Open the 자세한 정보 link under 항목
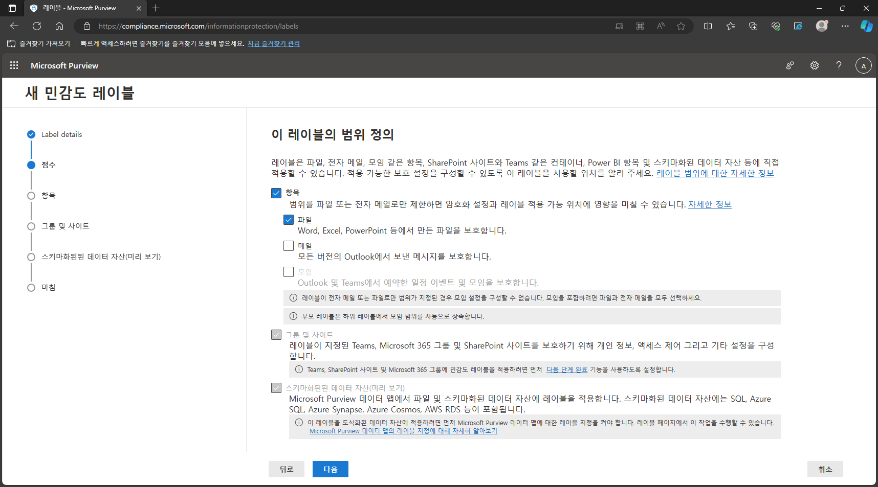 point(710,204)
